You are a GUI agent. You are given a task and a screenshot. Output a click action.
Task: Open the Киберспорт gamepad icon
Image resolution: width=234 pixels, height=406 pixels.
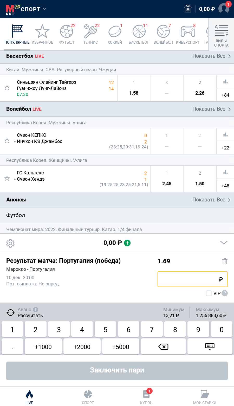pos(188,31)
